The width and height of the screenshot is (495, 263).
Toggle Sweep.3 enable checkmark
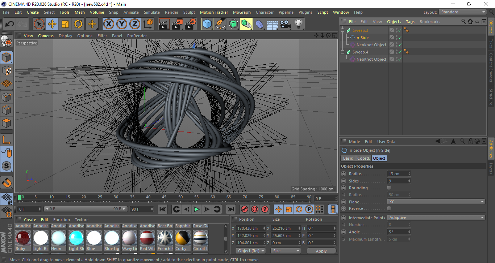tap(400, 30)
